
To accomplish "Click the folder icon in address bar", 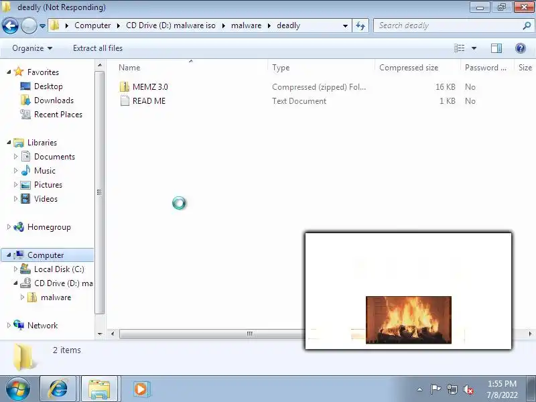I will 55,25.
